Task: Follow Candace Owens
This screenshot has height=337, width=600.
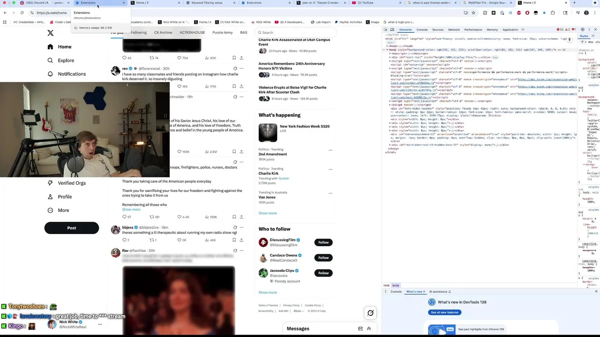Action: (323, 258)
